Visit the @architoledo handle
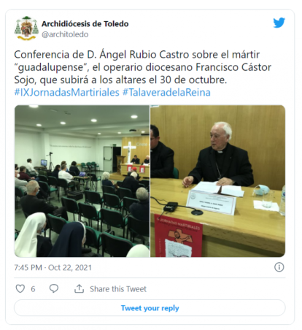The image size is (302, 330). pos(65,34)
